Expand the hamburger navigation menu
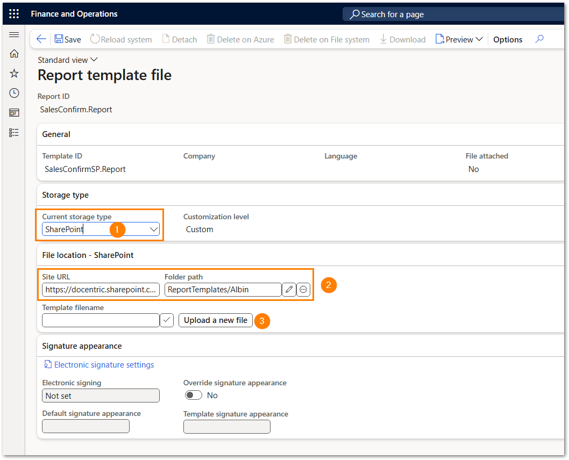Image resolution: width=569 pixels, height=460 pixels. 14,35
